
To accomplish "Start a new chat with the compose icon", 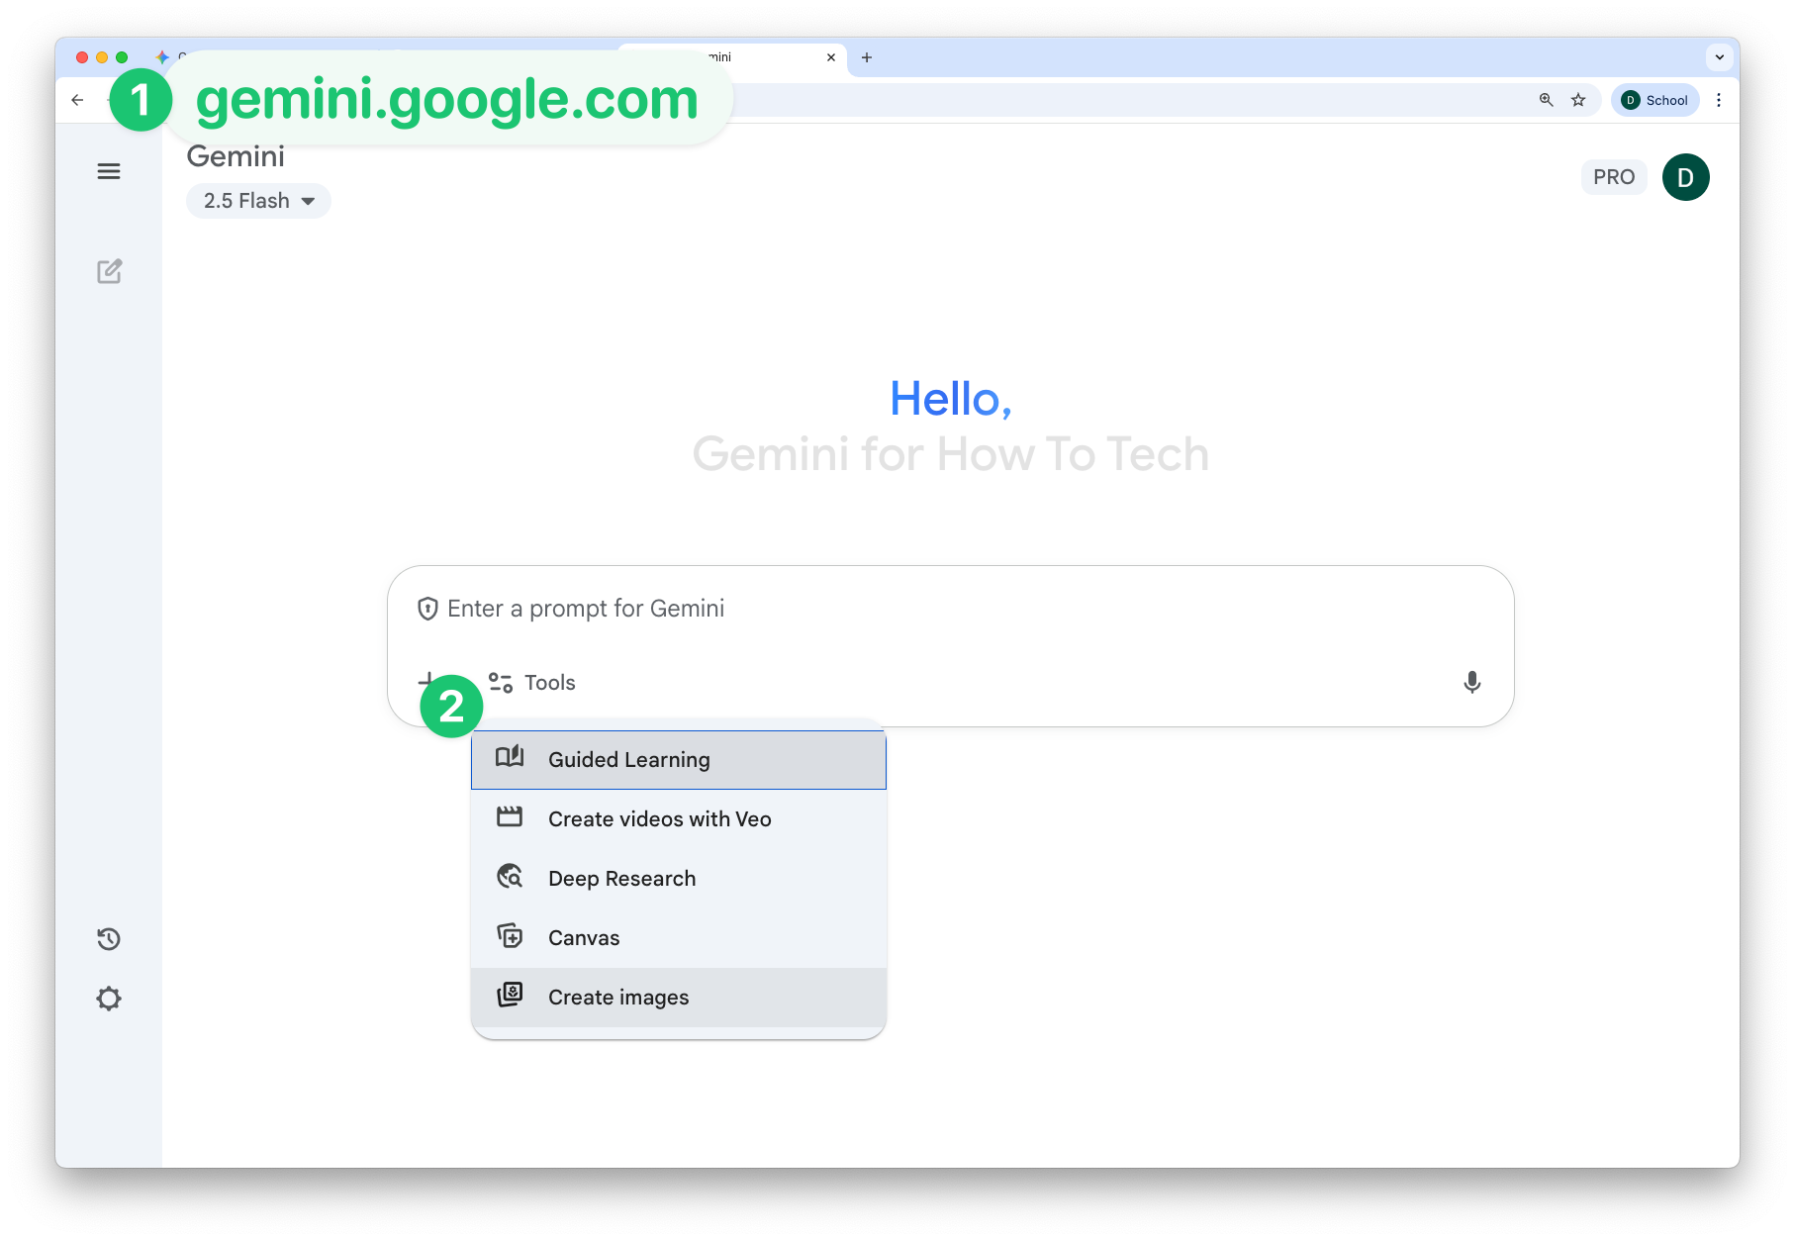I will pos(109,271).
